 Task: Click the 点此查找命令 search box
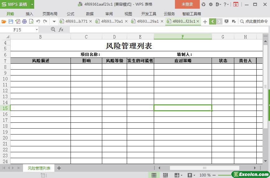254,21
